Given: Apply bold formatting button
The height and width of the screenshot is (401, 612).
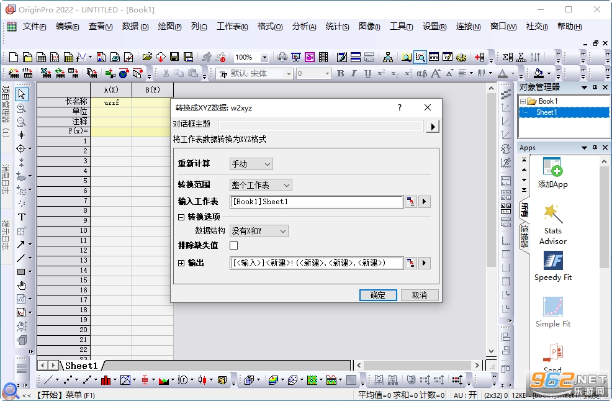Looking at the screenshot, I should click(x=340, y=73).
